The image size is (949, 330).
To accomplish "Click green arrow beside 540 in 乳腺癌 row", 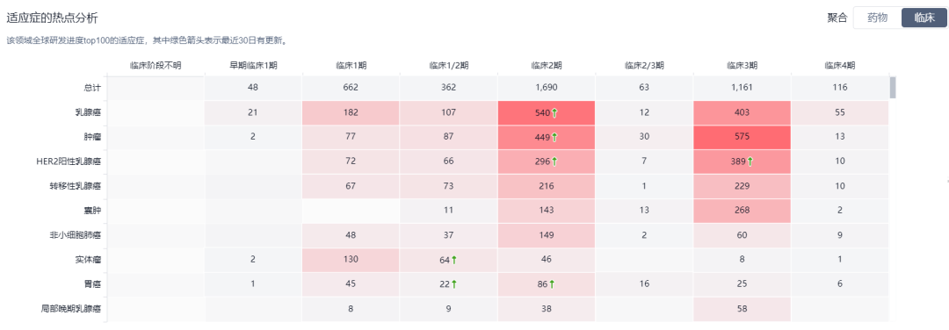I will [x=555, y=112].
